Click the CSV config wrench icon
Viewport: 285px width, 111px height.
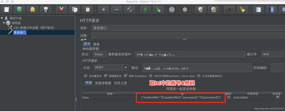pos(10,28)
